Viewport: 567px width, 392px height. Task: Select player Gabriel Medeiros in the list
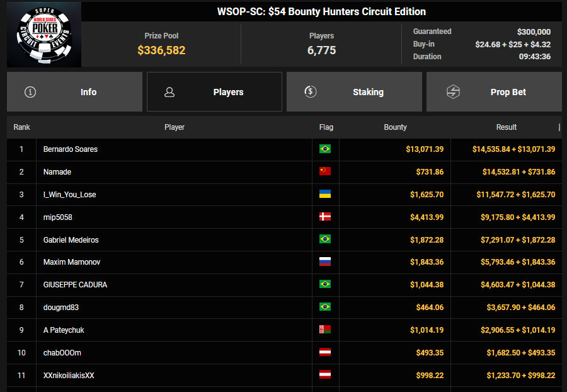71,240
